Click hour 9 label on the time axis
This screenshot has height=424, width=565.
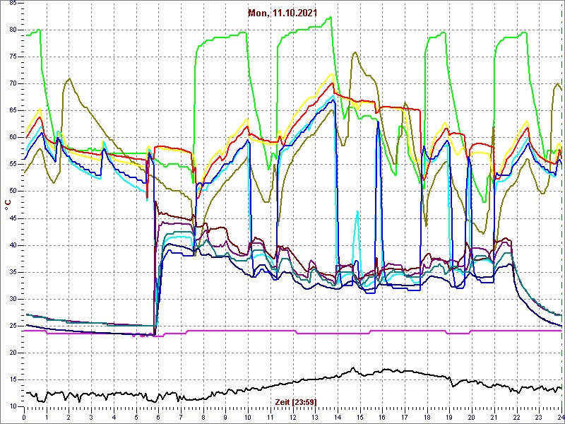(x=225, y=417)
